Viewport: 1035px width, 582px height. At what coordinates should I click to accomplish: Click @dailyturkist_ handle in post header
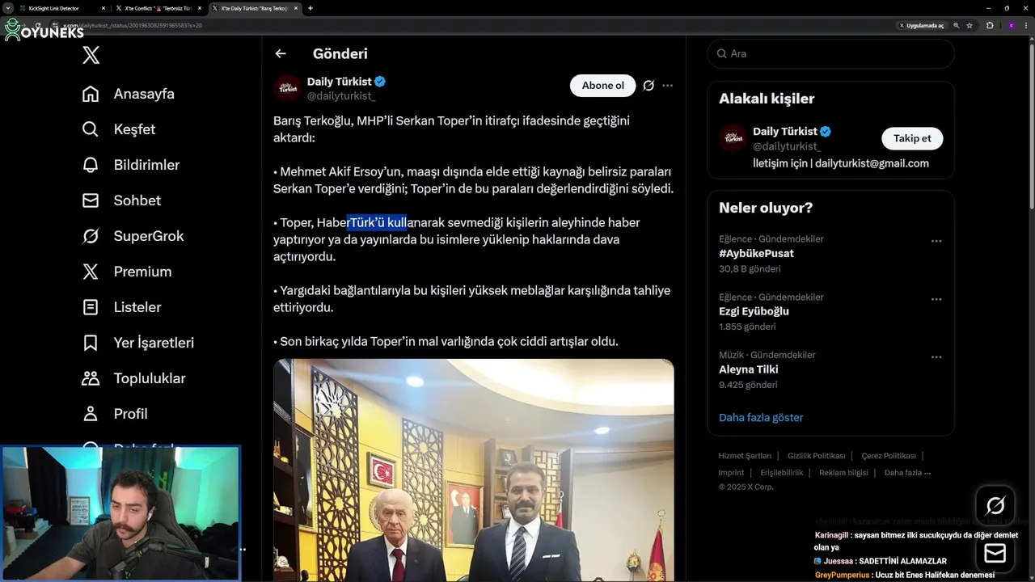(341, 96)
